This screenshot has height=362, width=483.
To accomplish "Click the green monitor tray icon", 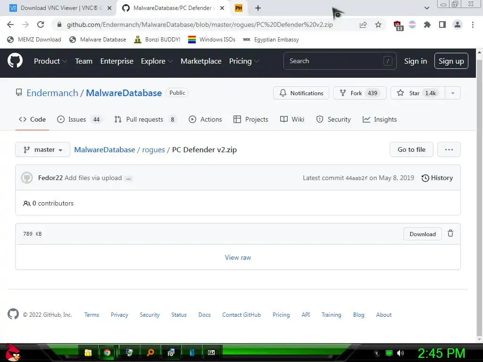I will 389,353.
